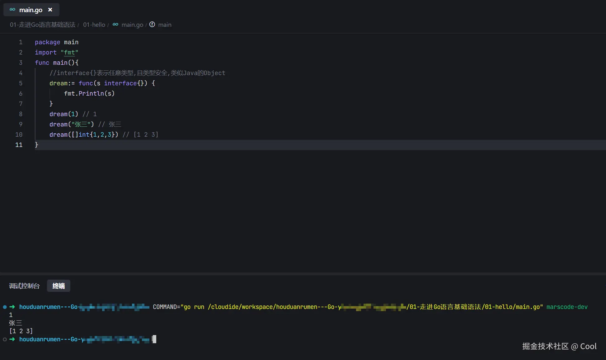Select the main function breadcrumb symbol
606x360 pixels.
(x=165, y=25)
